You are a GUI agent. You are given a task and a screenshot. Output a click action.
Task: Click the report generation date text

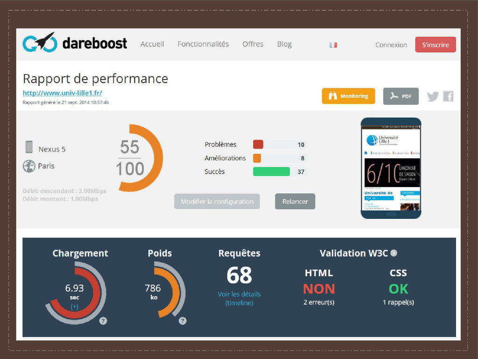[65, 102]
